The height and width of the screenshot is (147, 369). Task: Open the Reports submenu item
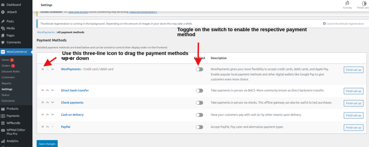[6, 83]
